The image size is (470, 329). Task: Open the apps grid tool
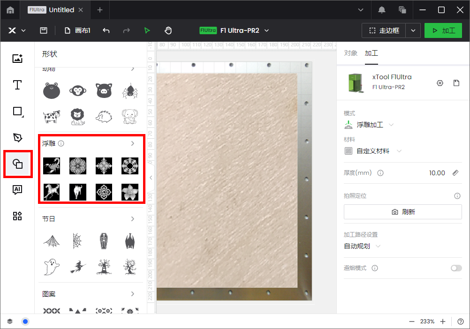17,216
